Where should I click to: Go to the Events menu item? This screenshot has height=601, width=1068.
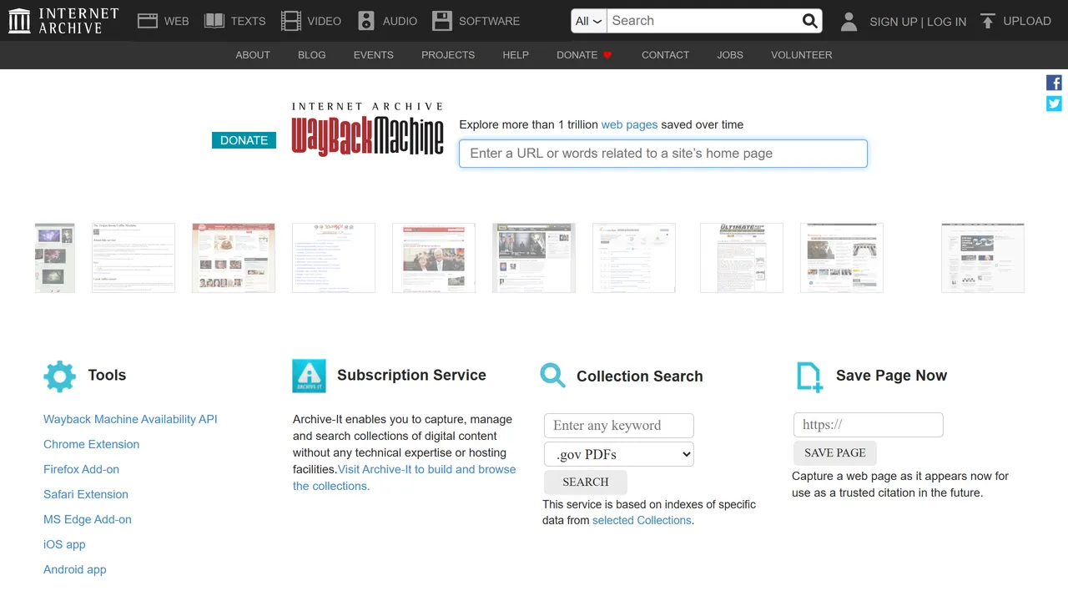374,55
